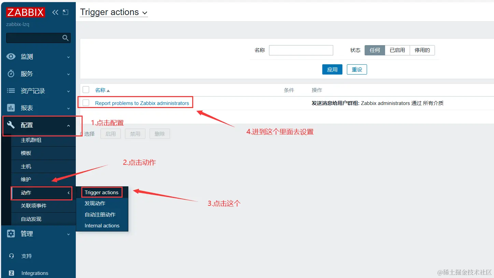
Task: Choose 自动注册动作 from submenu
Action: [x=100, y=215]
